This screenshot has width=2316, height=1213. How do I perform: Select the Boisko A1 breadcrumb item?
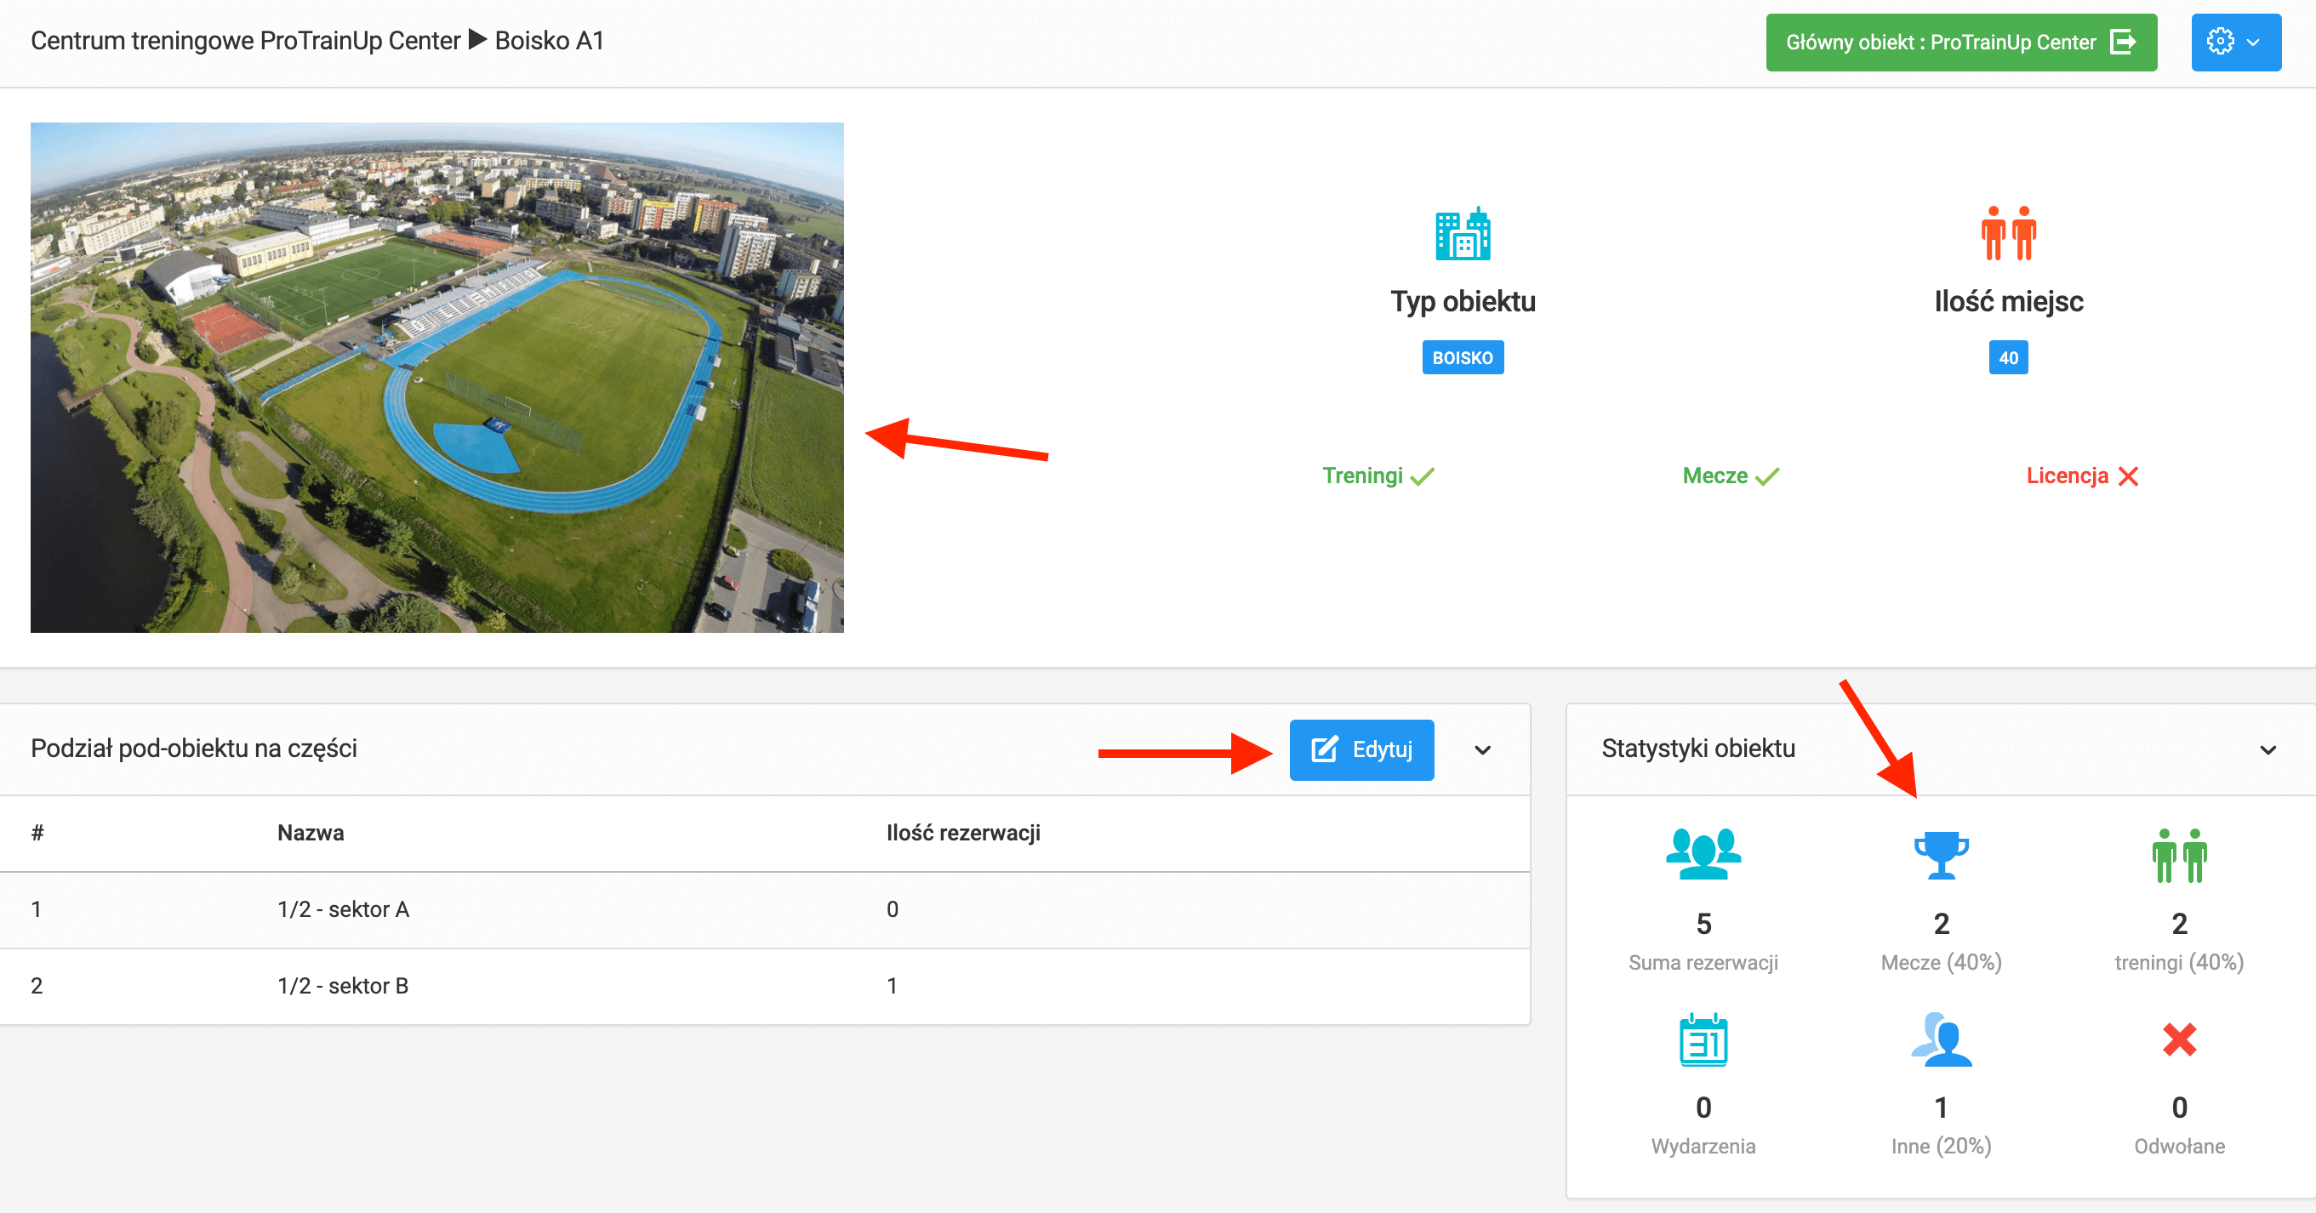(550, 41)
